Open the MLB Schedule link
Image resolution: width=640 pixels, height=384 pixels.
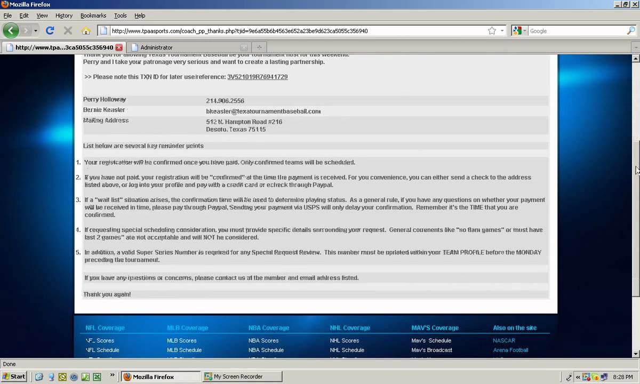pos(184,350)
